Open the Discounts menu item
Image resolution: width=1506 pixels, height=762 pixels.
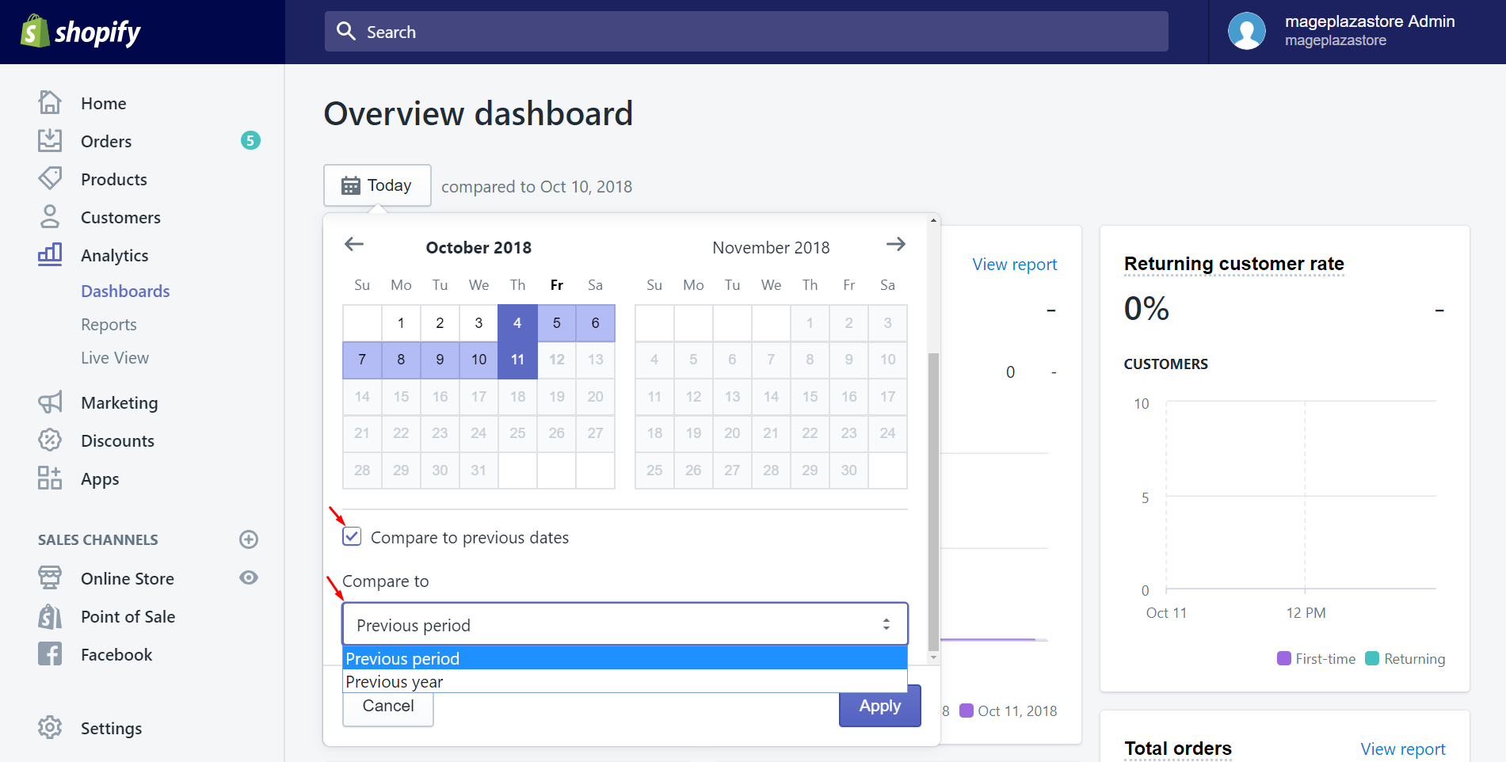[x=117, y=440]
